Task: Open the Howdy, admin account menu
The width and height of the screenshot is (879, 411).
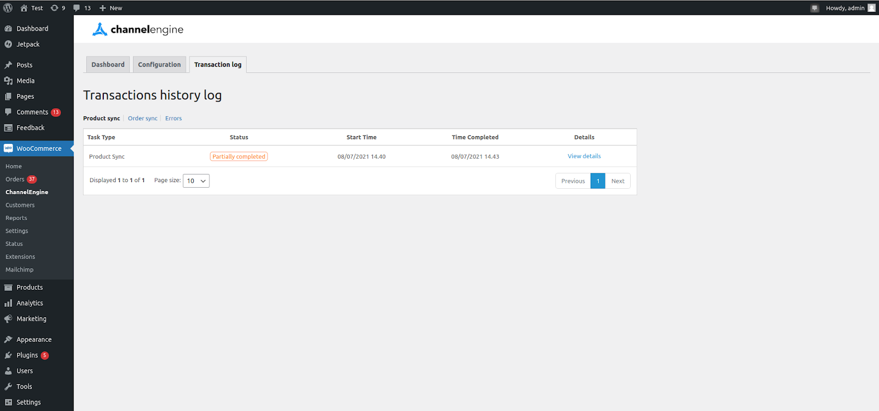Action: coord(845,8)
